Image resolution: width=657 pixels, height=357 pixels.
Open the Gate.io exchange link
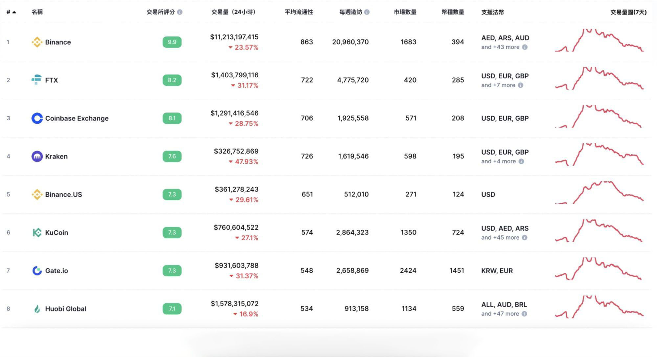(x=57, y=270)
